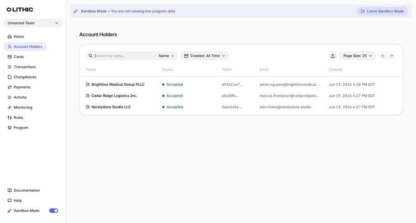This screenshot has width=416, height=223.
Task: Click the Lithic logo
Action: (x=19, y=10)
